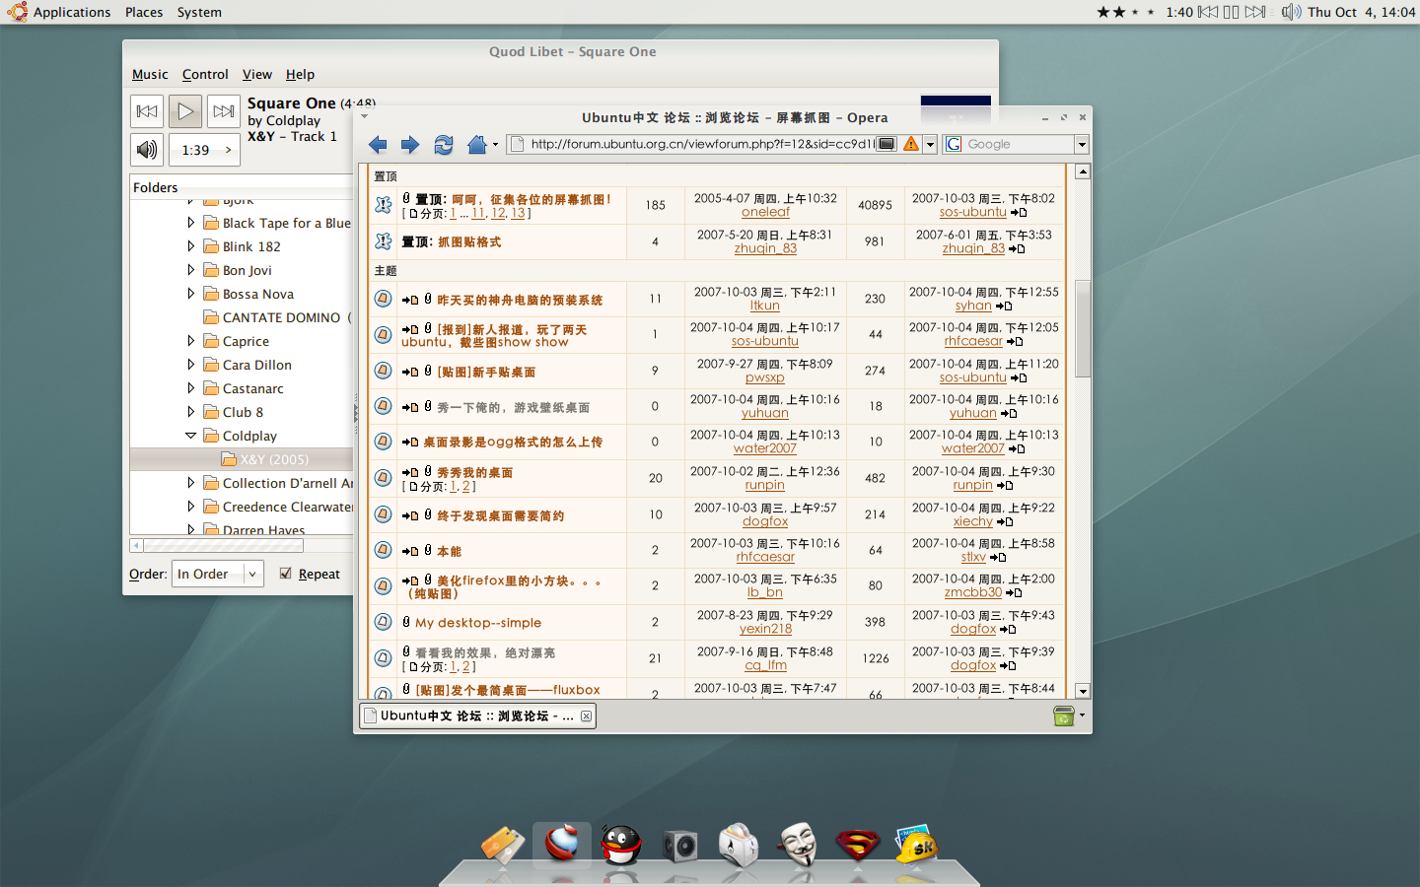The width and height of the screenshot is (1420, 887).
Task: Open user link ltkun
Action: 765,306
